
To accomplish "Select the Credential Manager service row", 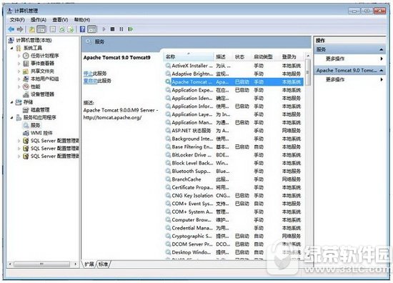I will click(x=234, y=228).
